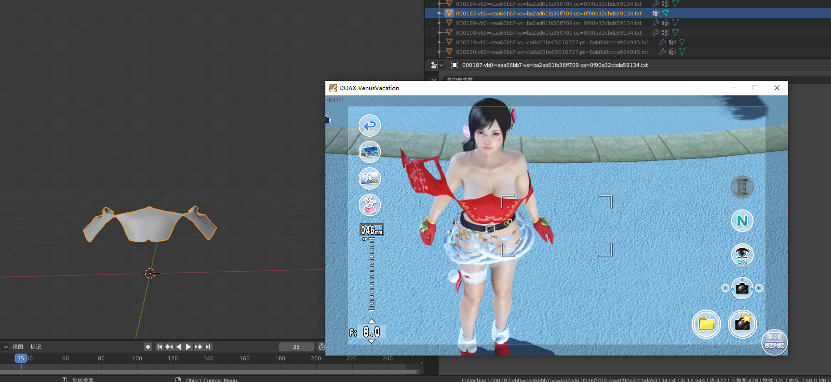Image resolution: width=831 pixels, height=382 pixels.
Task: Select the 000220-vb0 mesh in the outliner
Action: [x=552, y=52]
